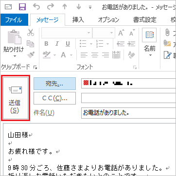Decrease font size with the shrink icon

132,33
